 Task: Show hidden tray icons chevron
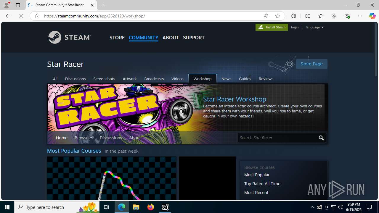click(312, 207)
